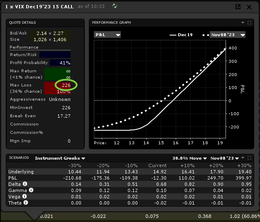
Task: Click Gamma value 0.10
Action: coord(161,190)
